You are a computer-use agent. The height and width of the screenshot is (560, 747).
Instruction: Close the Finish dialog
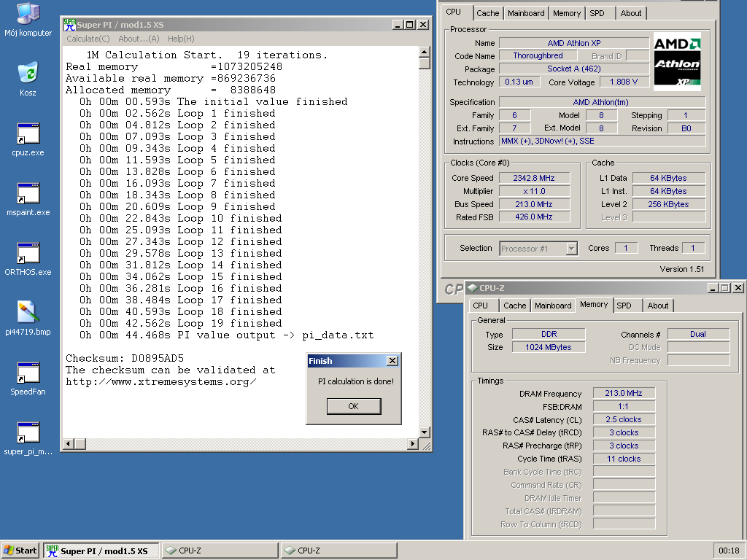[x=392, y=361]
